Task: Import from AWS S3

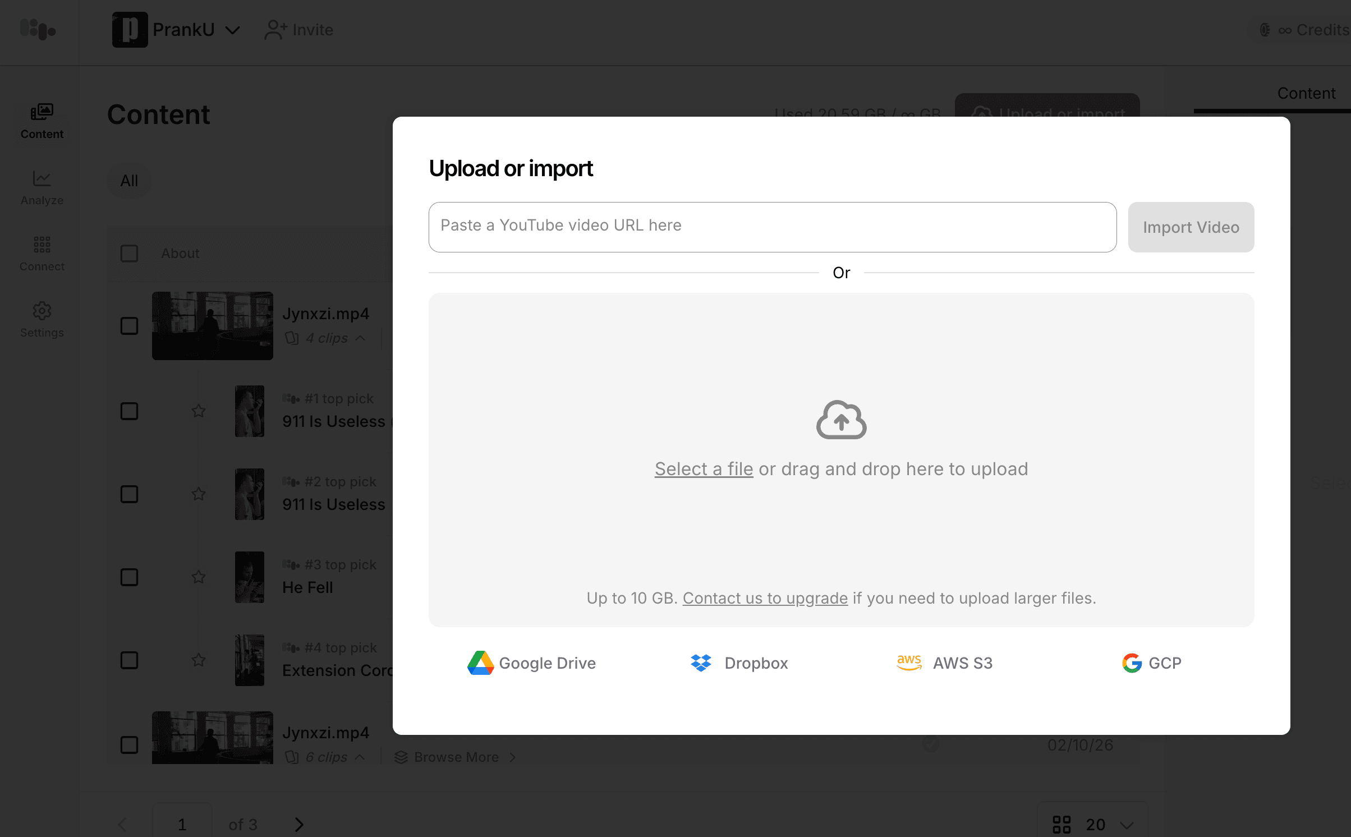Action: pos(944,663)
